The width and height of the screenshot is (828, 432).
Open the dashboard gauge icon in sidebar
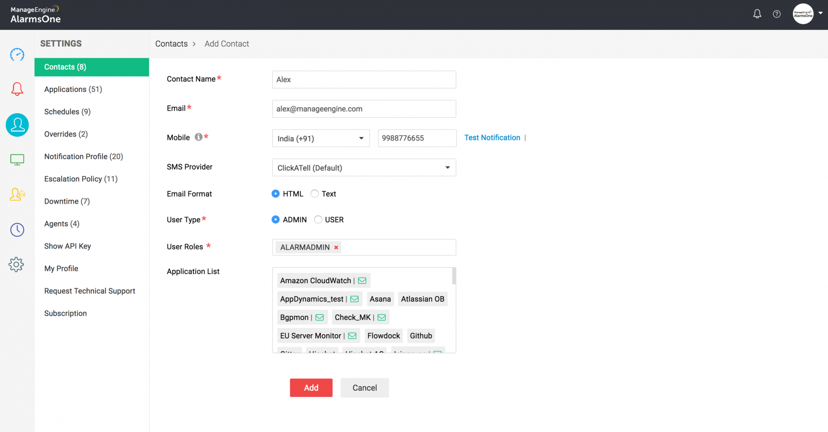click(x=17, y=54)
